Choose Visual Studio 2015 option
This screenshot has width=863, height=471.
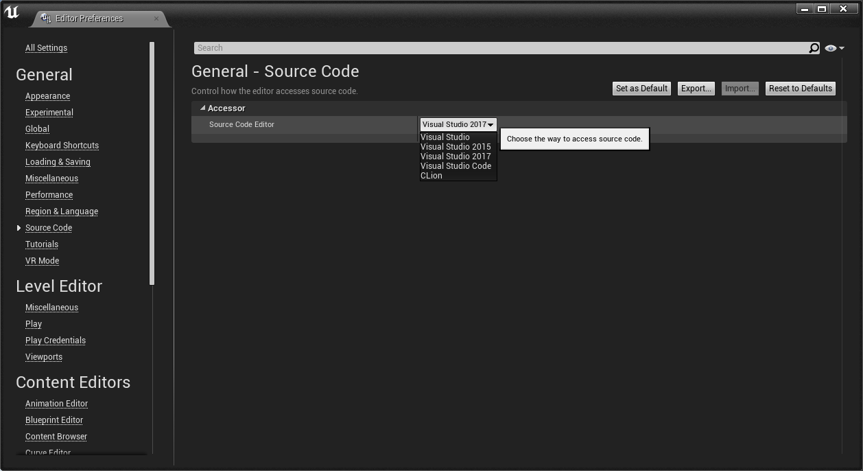[458, 147]
